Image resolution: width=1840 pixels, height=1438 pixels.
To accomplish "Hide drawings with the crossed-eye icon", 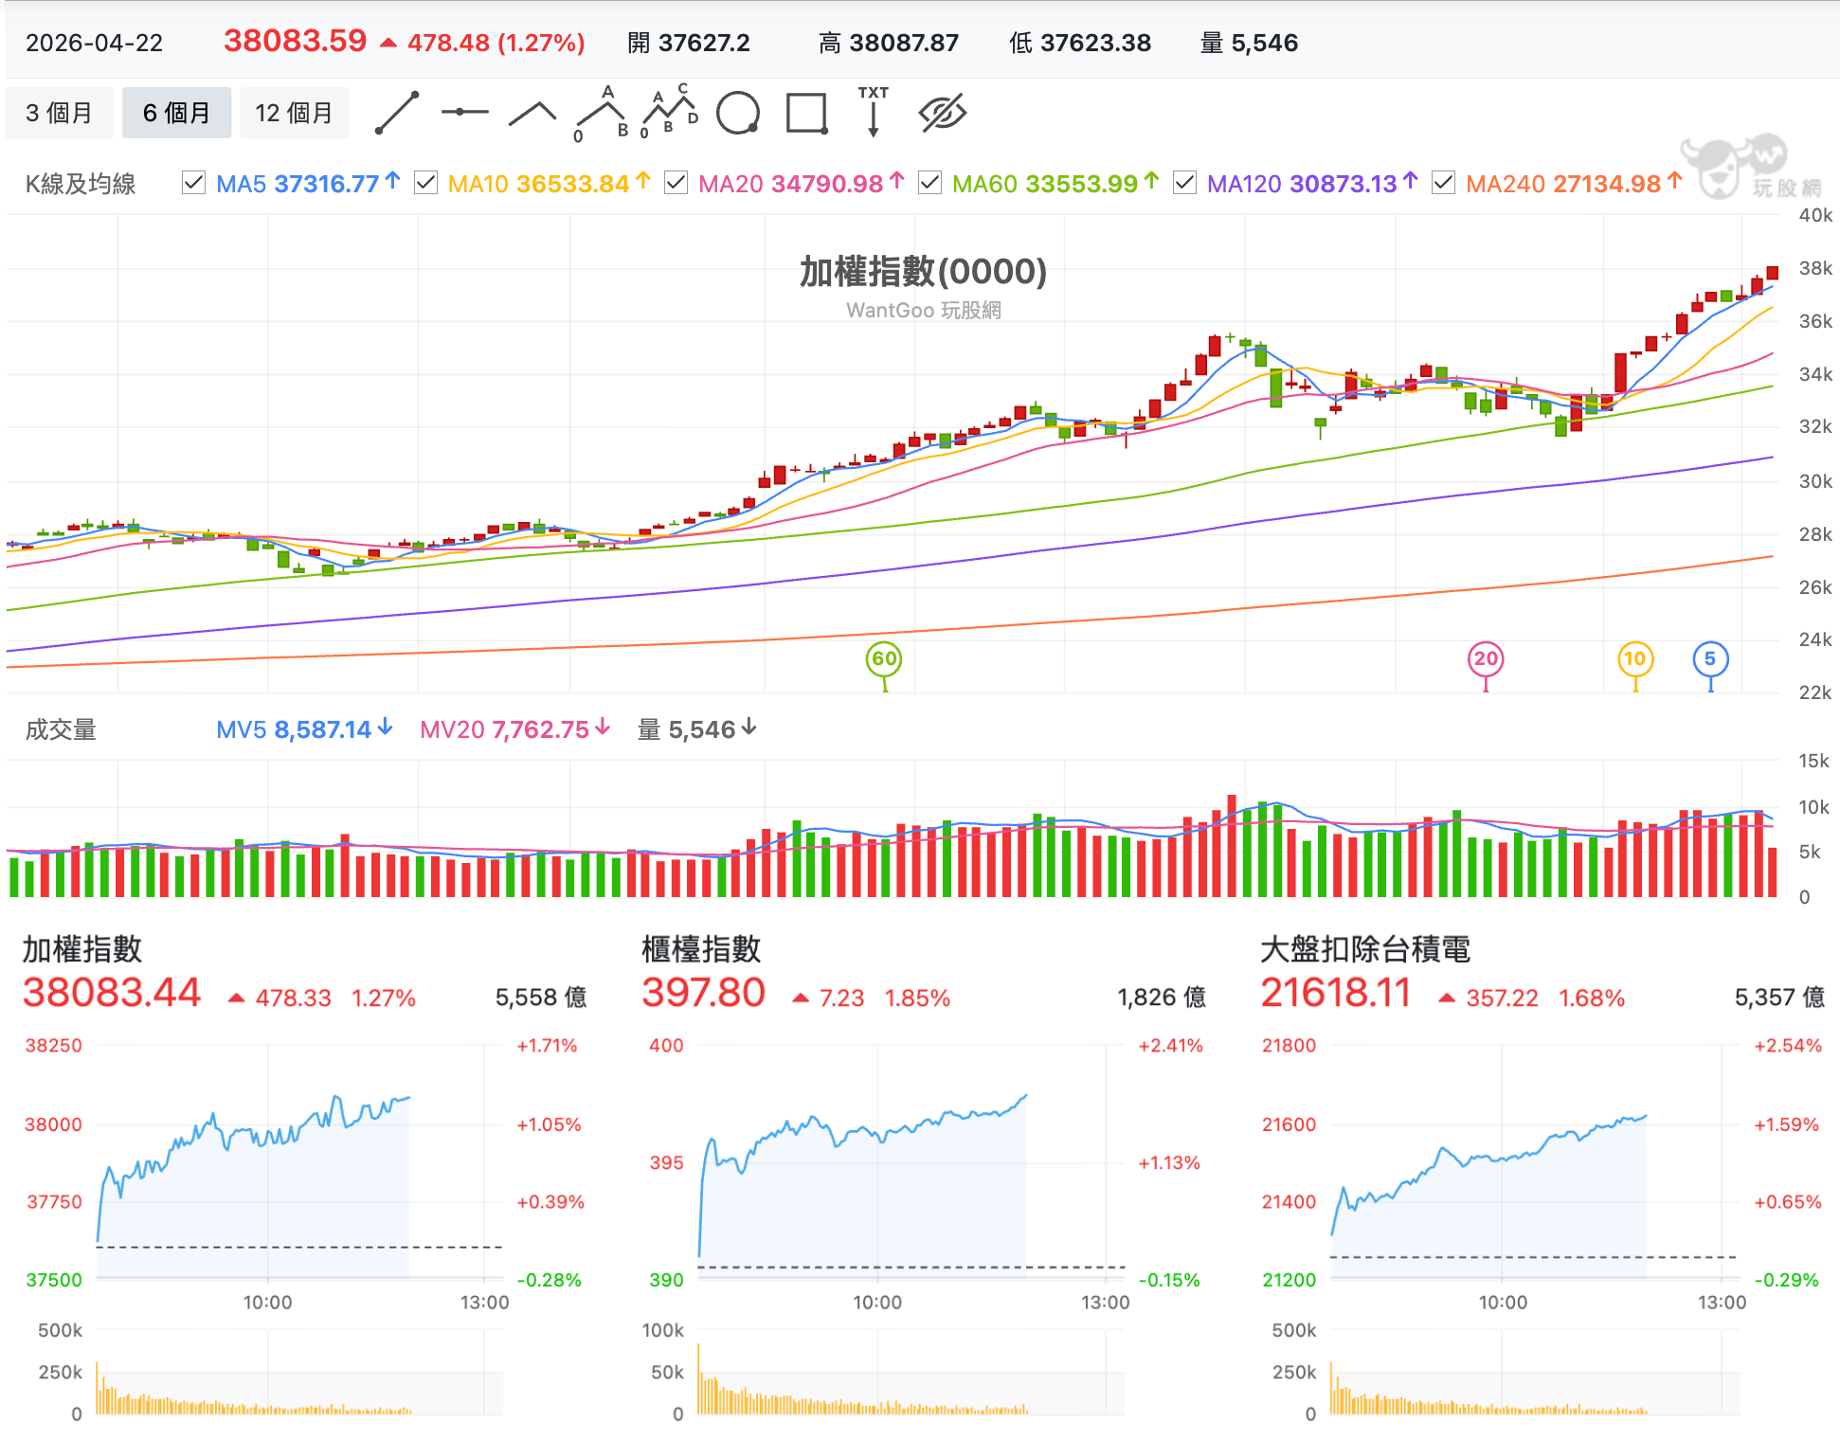I will (x=942, y=113).
